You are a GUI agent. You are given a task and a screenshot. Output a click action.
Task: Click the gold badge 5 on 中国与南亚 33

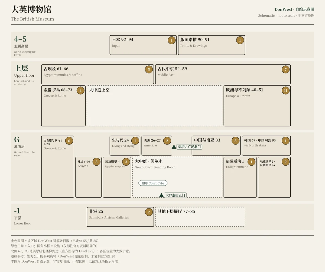(x=235, y=141)
